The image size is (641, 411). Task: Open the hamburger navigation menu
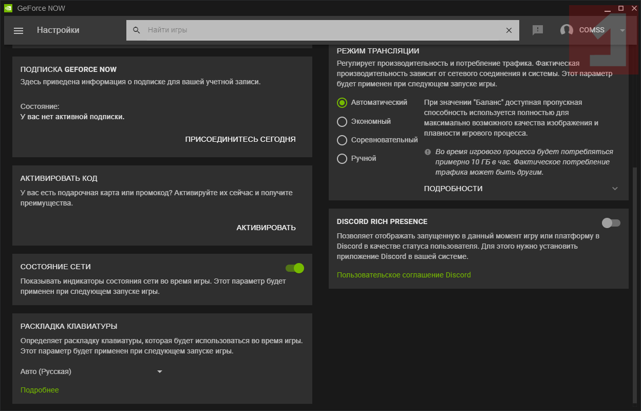point(18,30)
